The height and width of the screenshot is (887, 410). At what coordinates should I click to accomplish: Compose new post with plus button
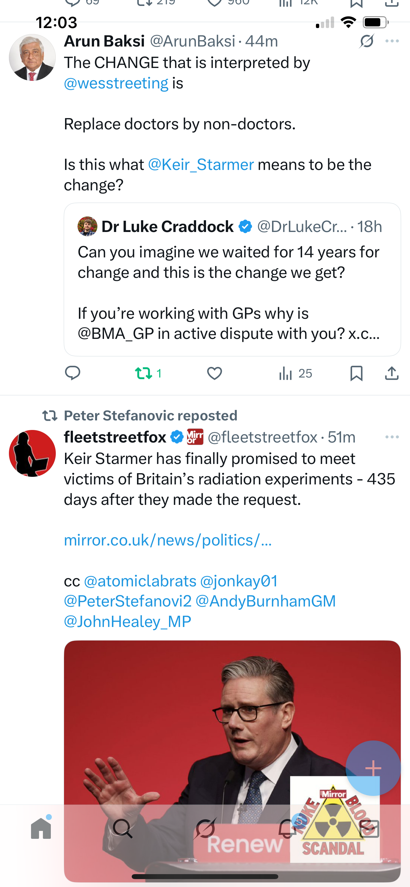click(373, 768)
